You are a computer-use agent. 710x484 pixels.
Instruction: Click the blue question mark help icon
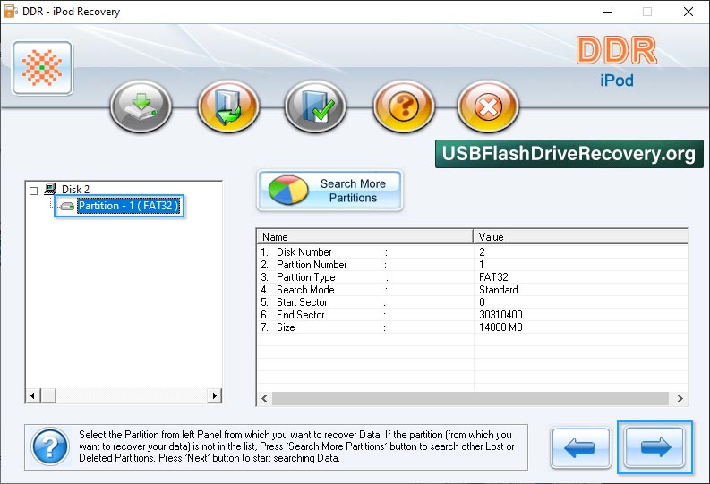coord(50,447)
